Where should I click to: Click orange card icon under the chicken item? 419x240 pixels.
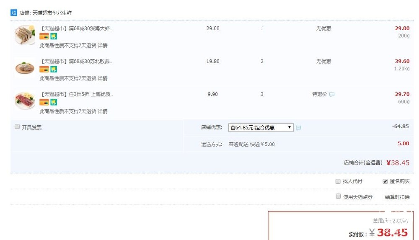point(44,69)
